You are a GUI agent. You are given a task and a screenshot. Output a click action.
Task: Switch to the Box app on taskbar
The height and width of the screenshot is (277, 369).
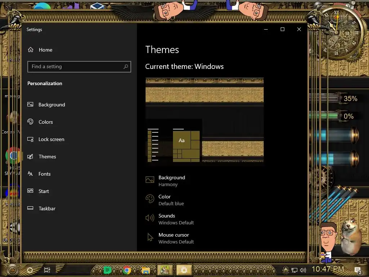pyautogui.click(x=165, y=270)
